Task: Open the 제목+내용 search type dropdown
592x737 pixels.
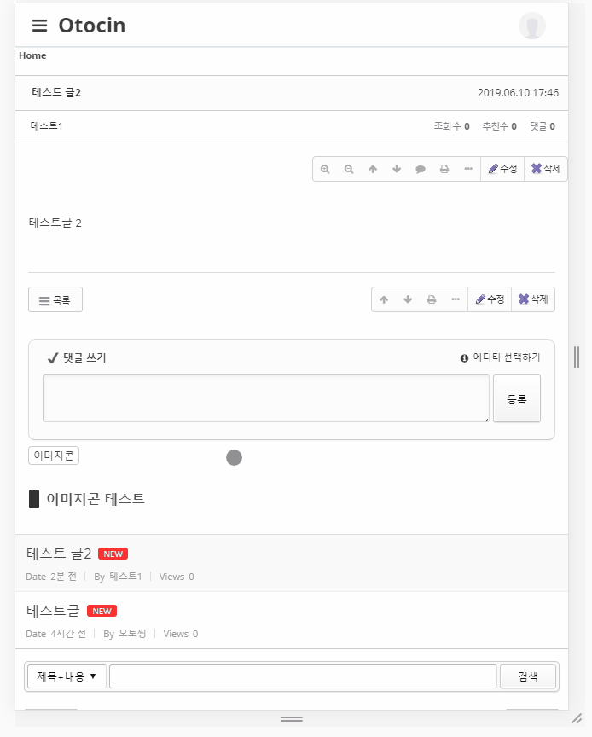Action: pos(67,676)
